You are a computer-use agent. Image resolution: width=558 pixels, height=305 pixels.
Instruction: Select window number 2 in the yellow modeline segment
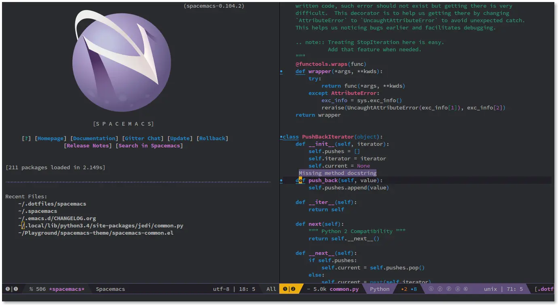293,289
